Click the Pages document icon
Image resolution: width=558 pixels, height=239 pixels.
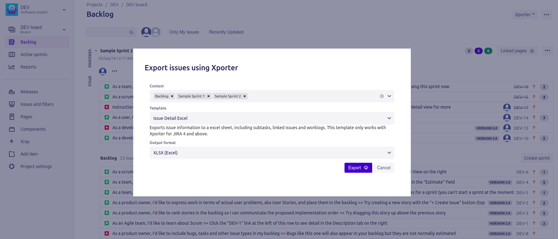pyautogui.click(x=12, y=117)
